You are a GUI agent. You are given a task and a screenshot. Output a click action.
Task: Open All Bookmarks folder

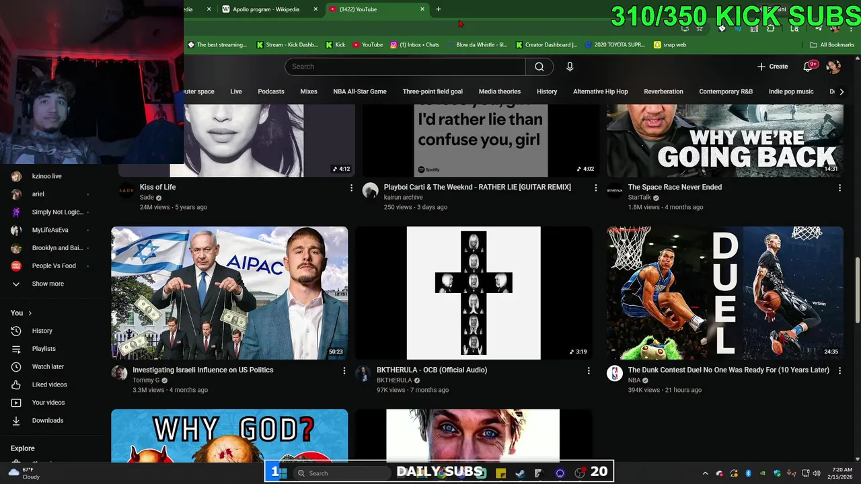coord(832,45)
